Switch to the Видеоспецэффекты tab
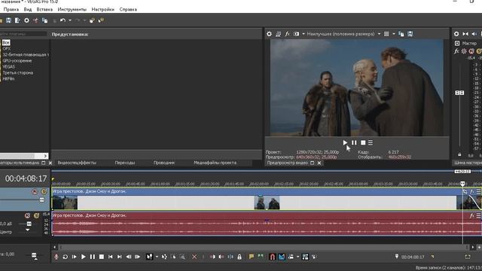Viewport: 482px width, 271px height. pyautogui.click(x=77, y=163)
